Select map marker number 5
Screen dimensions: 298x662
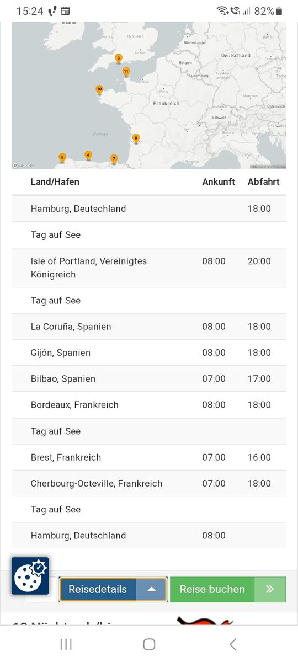click(x=62, y=158)
